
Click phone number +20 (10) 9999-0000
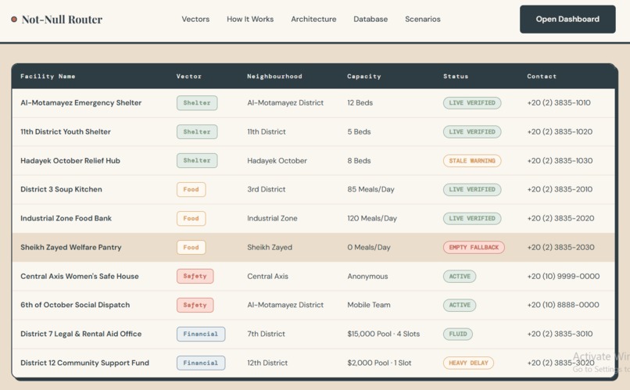564,276
